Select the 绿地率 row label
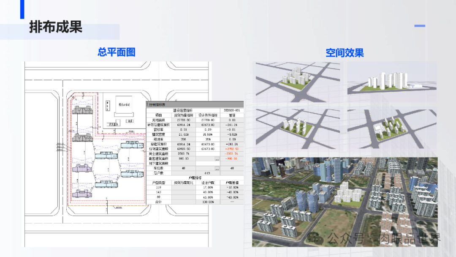Viewport: 456px width, 257px height. click(158, 139)
